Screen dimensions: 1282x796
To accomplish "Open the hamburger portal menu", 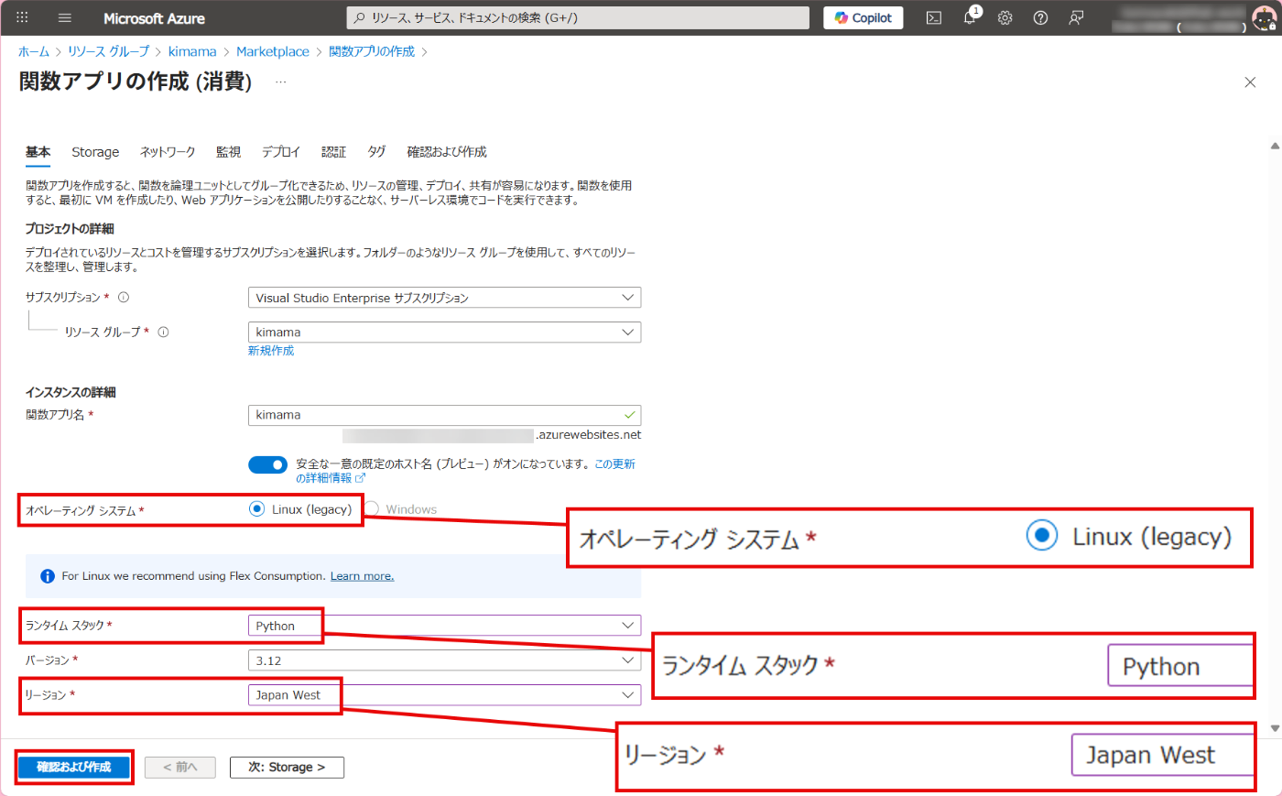I will 64,17.
